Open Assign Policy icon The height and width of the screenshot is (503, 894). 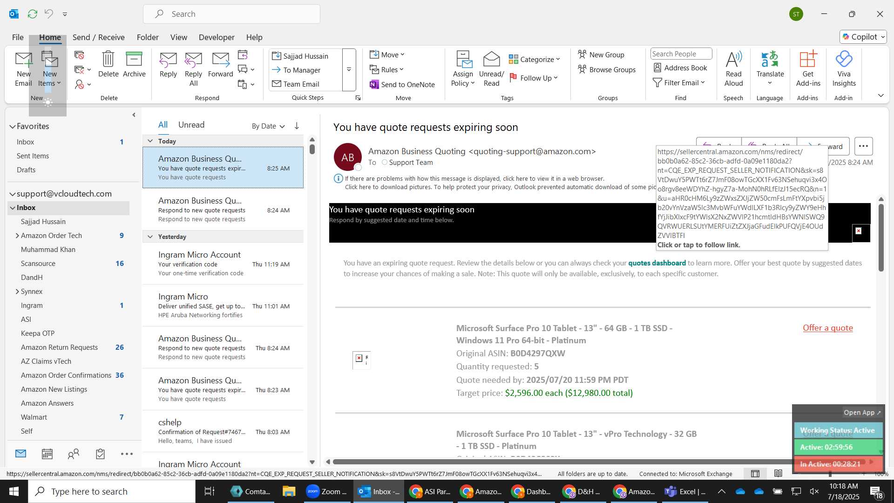[x=463, y=68]
